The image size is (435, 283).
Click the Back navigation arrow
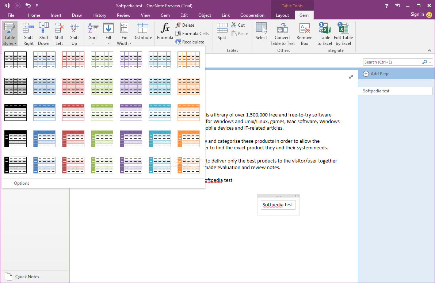(x=17, y=5)
